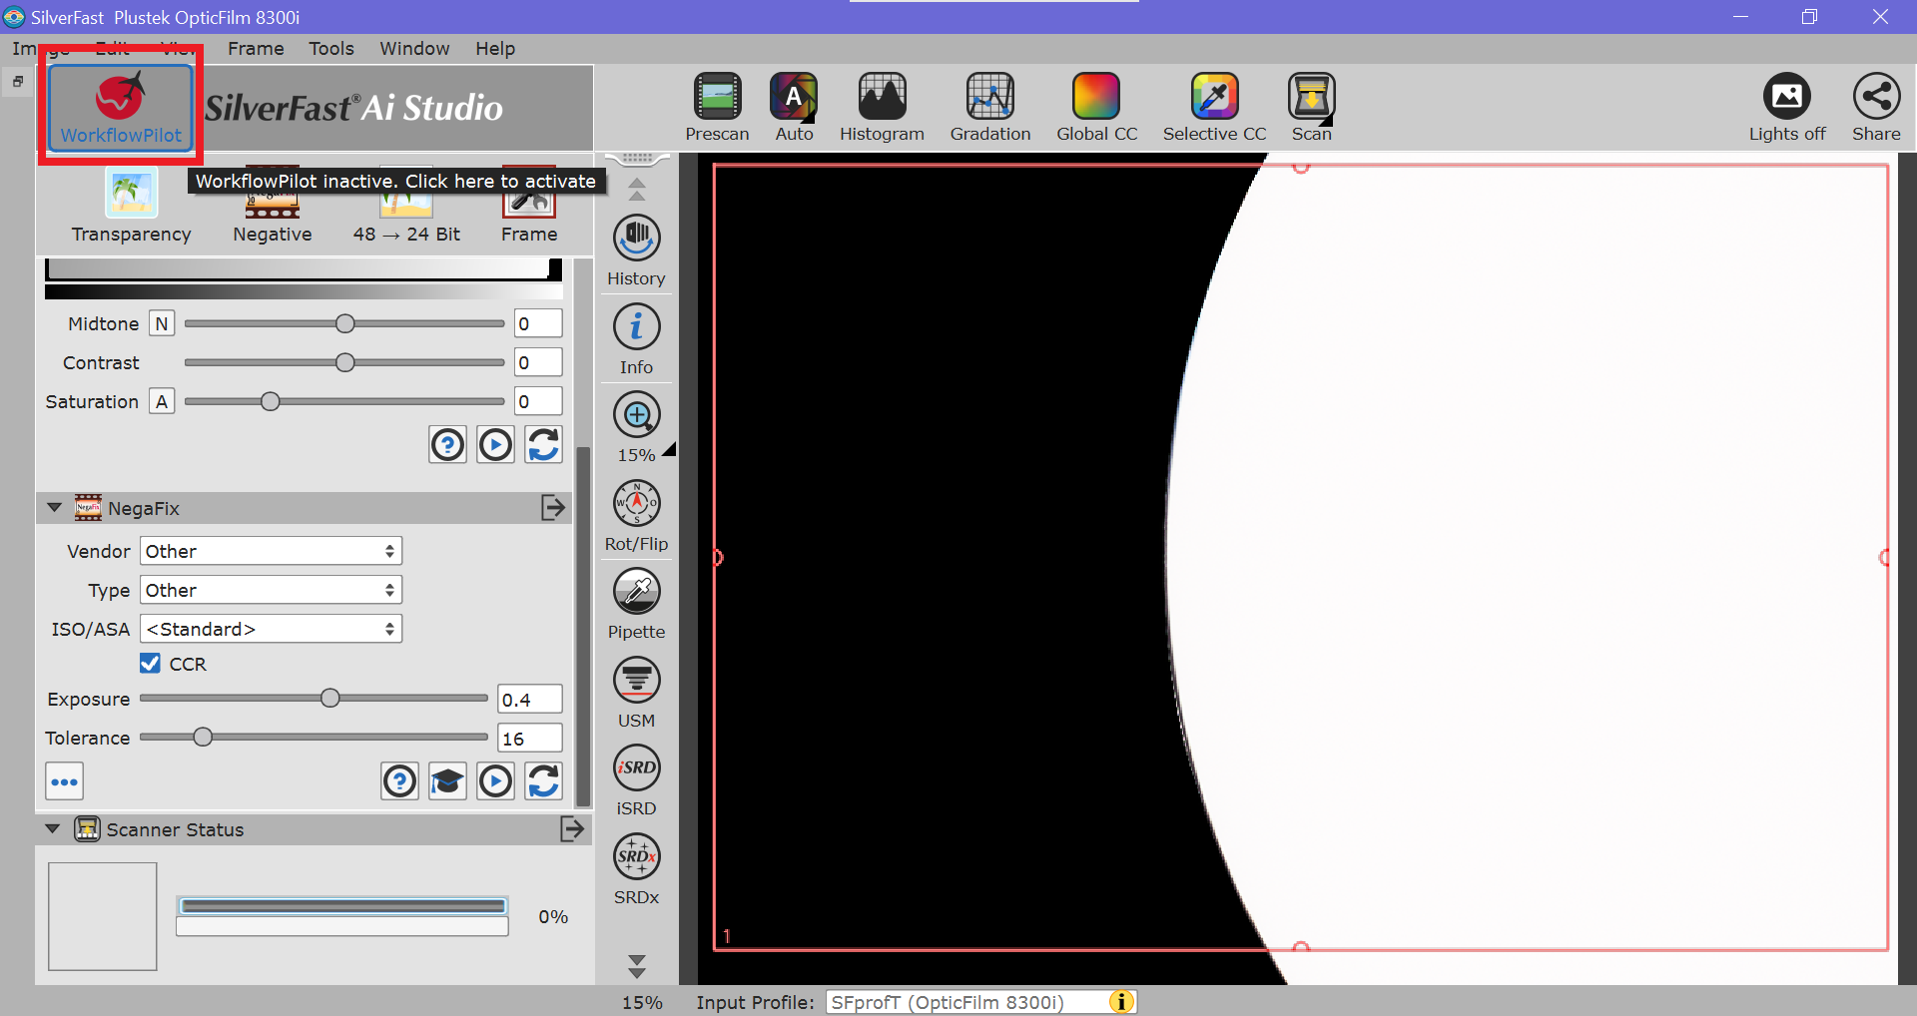Screen dimensions: 1917x1016
Task: Click the Tolerance value field
Action: [530, 738]
